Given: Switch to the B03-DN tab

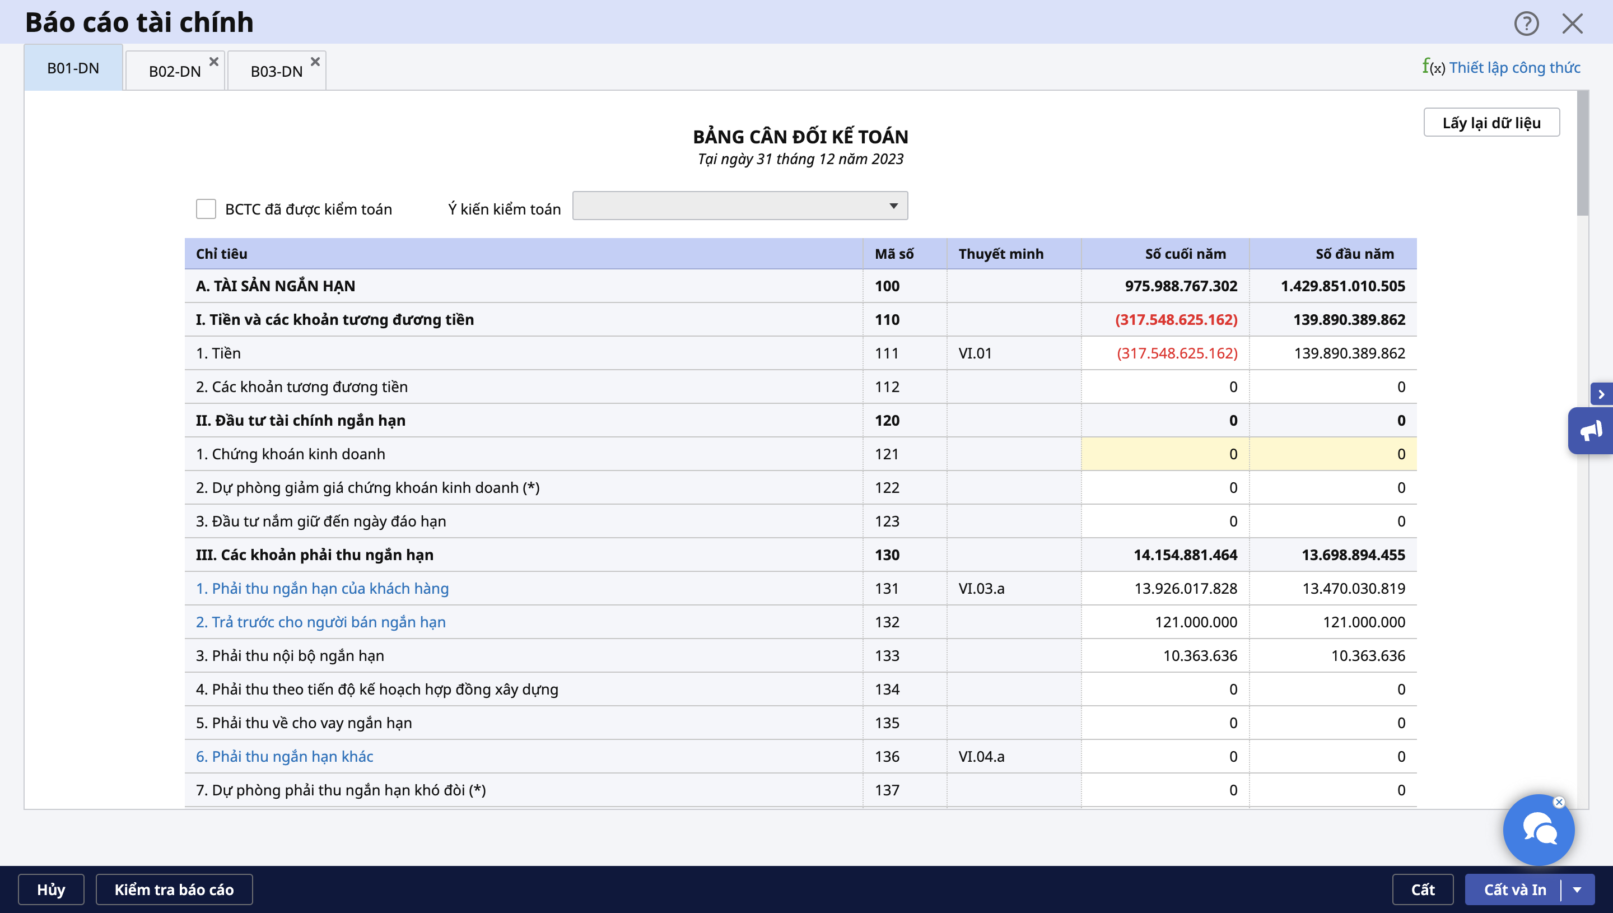Looking at the screenshot, I should [x=276, y=71].
